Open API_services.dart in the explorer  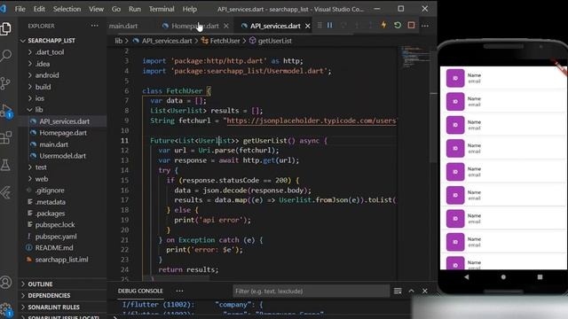coord(64,121)
